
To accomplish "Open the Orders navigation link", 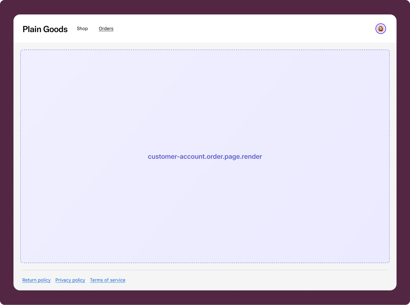I will [106, 29].
